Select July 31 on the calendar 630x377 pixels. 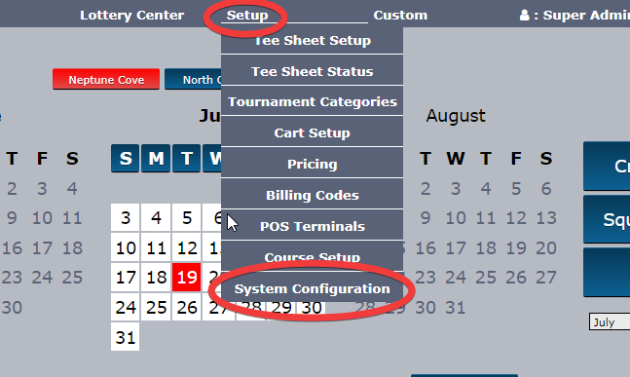point(126,337)
